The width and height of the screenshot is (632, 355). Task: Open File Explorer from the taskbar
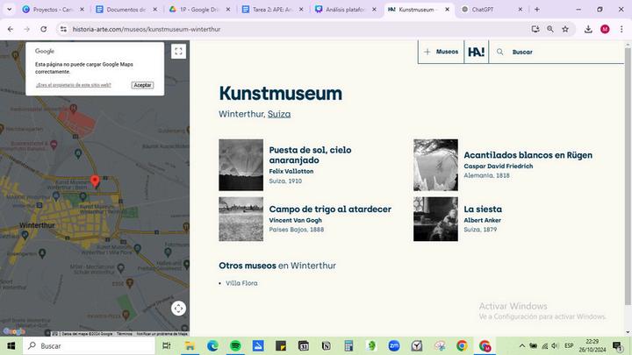[190, 345]
